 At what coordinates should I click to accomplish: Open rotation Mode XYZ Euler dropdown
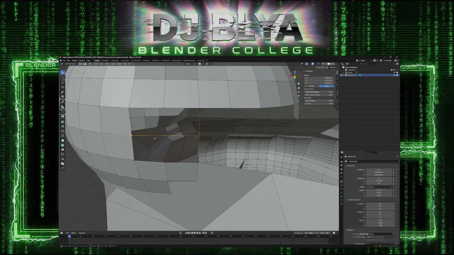click(x=379, y=187)
